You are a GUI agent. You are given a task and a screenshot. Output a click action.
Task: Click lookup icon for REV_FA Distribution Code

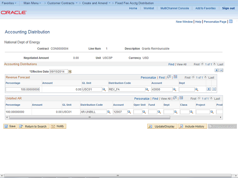tap(148, 89)
